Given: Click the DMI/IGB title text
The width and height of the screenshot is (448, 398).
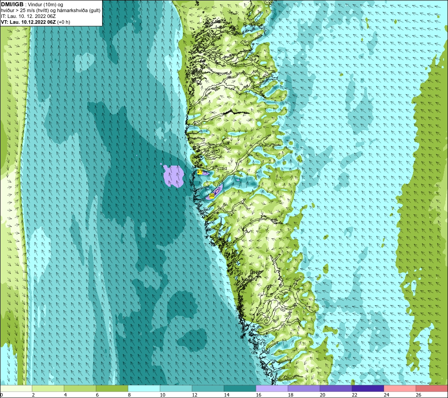Looking at the screenshot, I should [12, 4].
